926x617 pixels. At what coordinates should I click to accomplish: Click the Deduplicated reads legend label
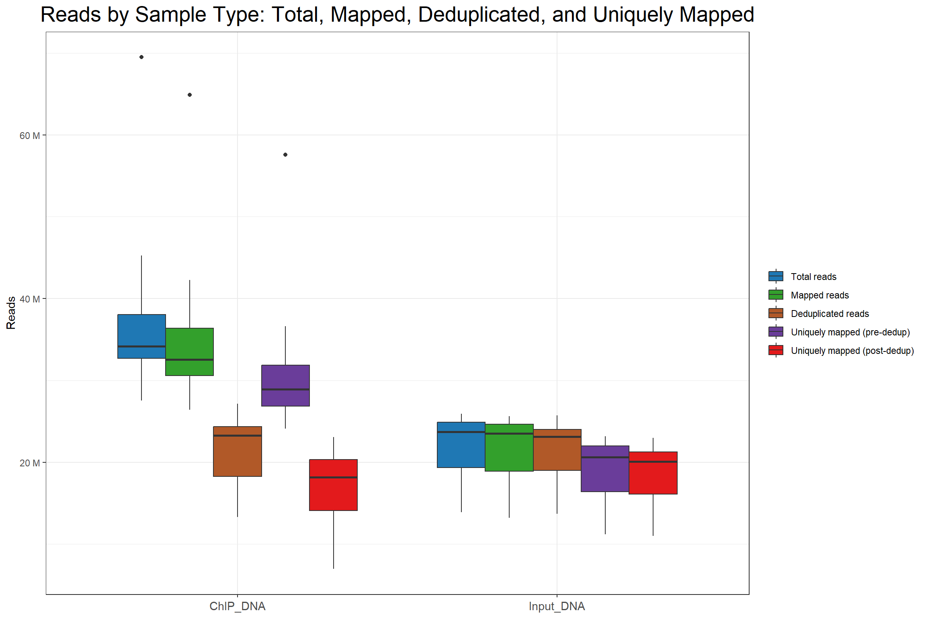click(x=830, y=314)
